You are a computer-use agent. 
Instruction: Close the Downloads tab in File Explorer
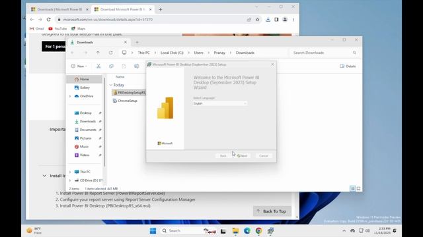tap(125, 42)
